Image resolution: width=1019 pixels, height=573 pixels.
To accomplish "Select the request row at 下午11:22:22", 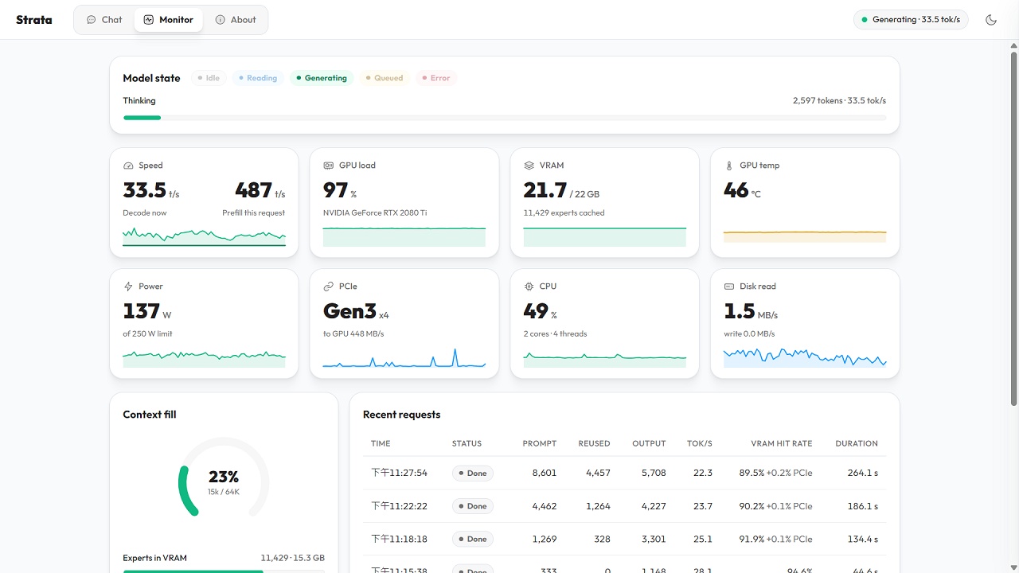I will tap(625, 506).
